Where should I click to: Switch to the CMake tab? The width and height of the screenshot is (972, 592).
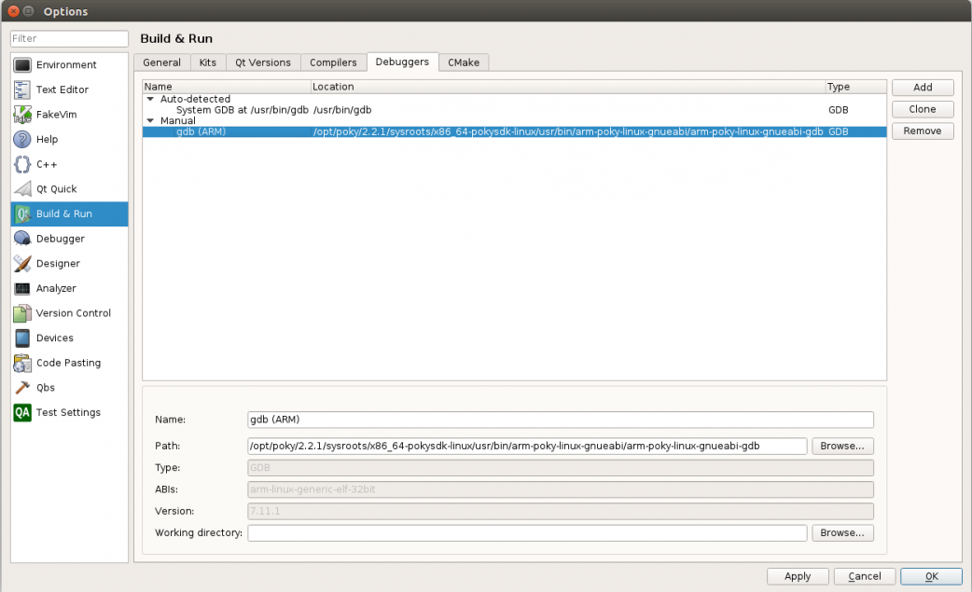(464, 62)
